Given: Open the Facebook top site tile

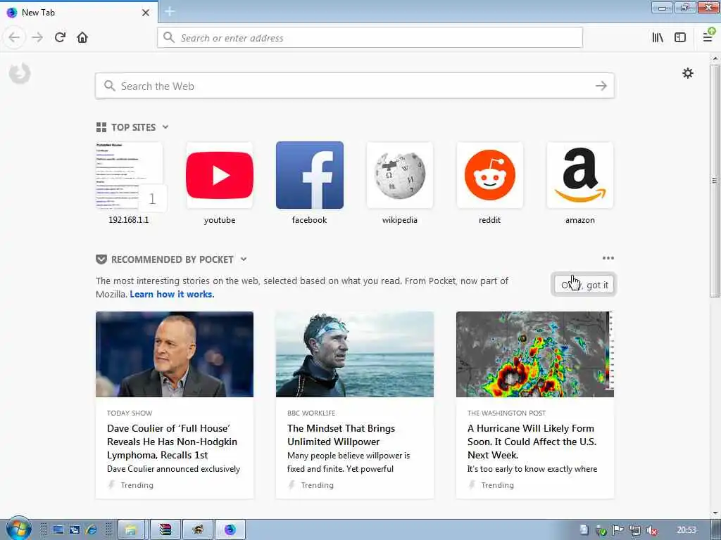Looking at the screenshot, I should [x=310, y=175].
